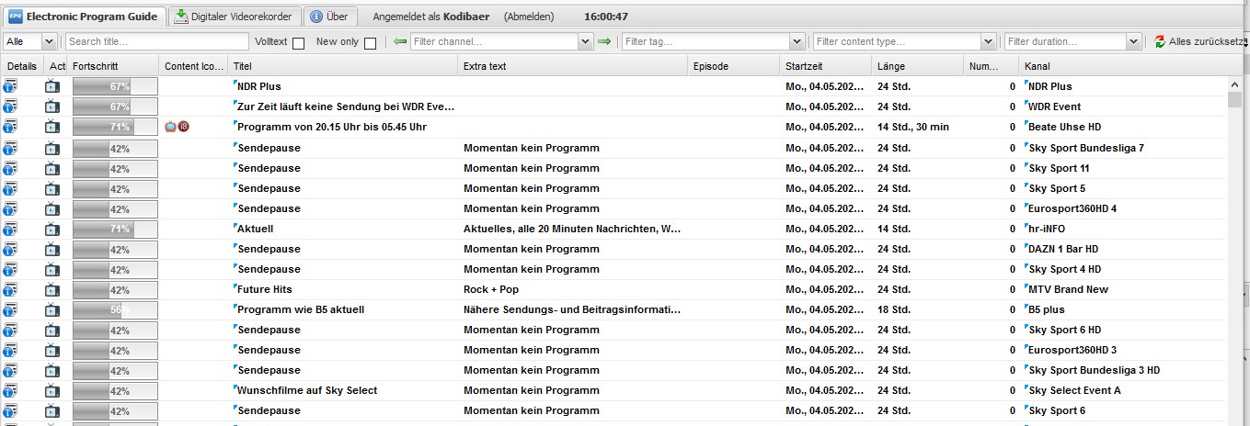
Task: Play the NDR Plus channel via TV icon
Action: tap(52, 86)
